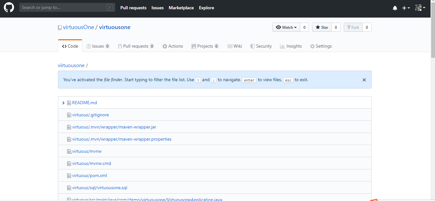Go to Explore
Viewport: 435px width, 201px height.
[206, 8]
